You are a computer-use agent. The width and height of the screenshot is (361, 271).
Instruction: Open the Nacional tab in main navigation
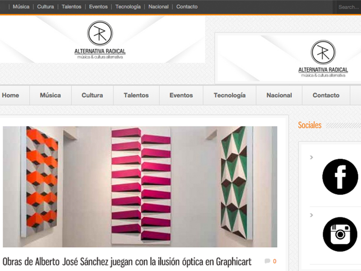[279, 95]
